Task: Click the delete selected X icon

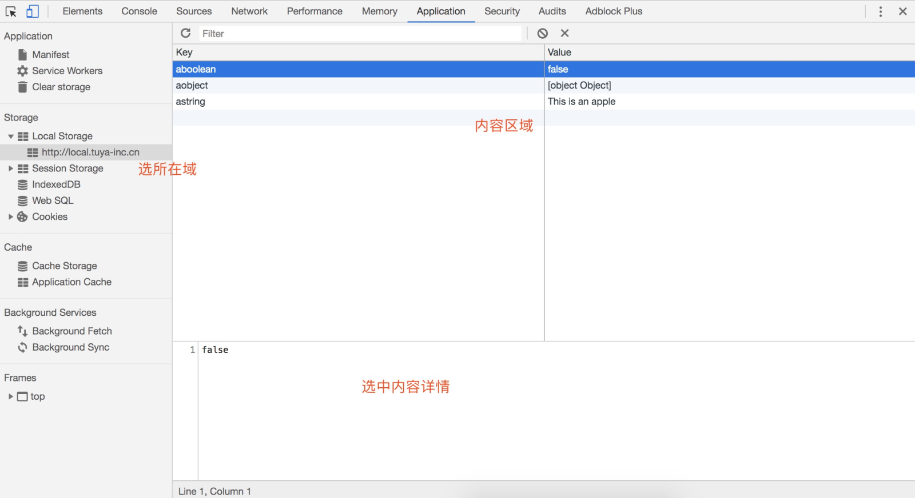Action: tap(564, 33)
